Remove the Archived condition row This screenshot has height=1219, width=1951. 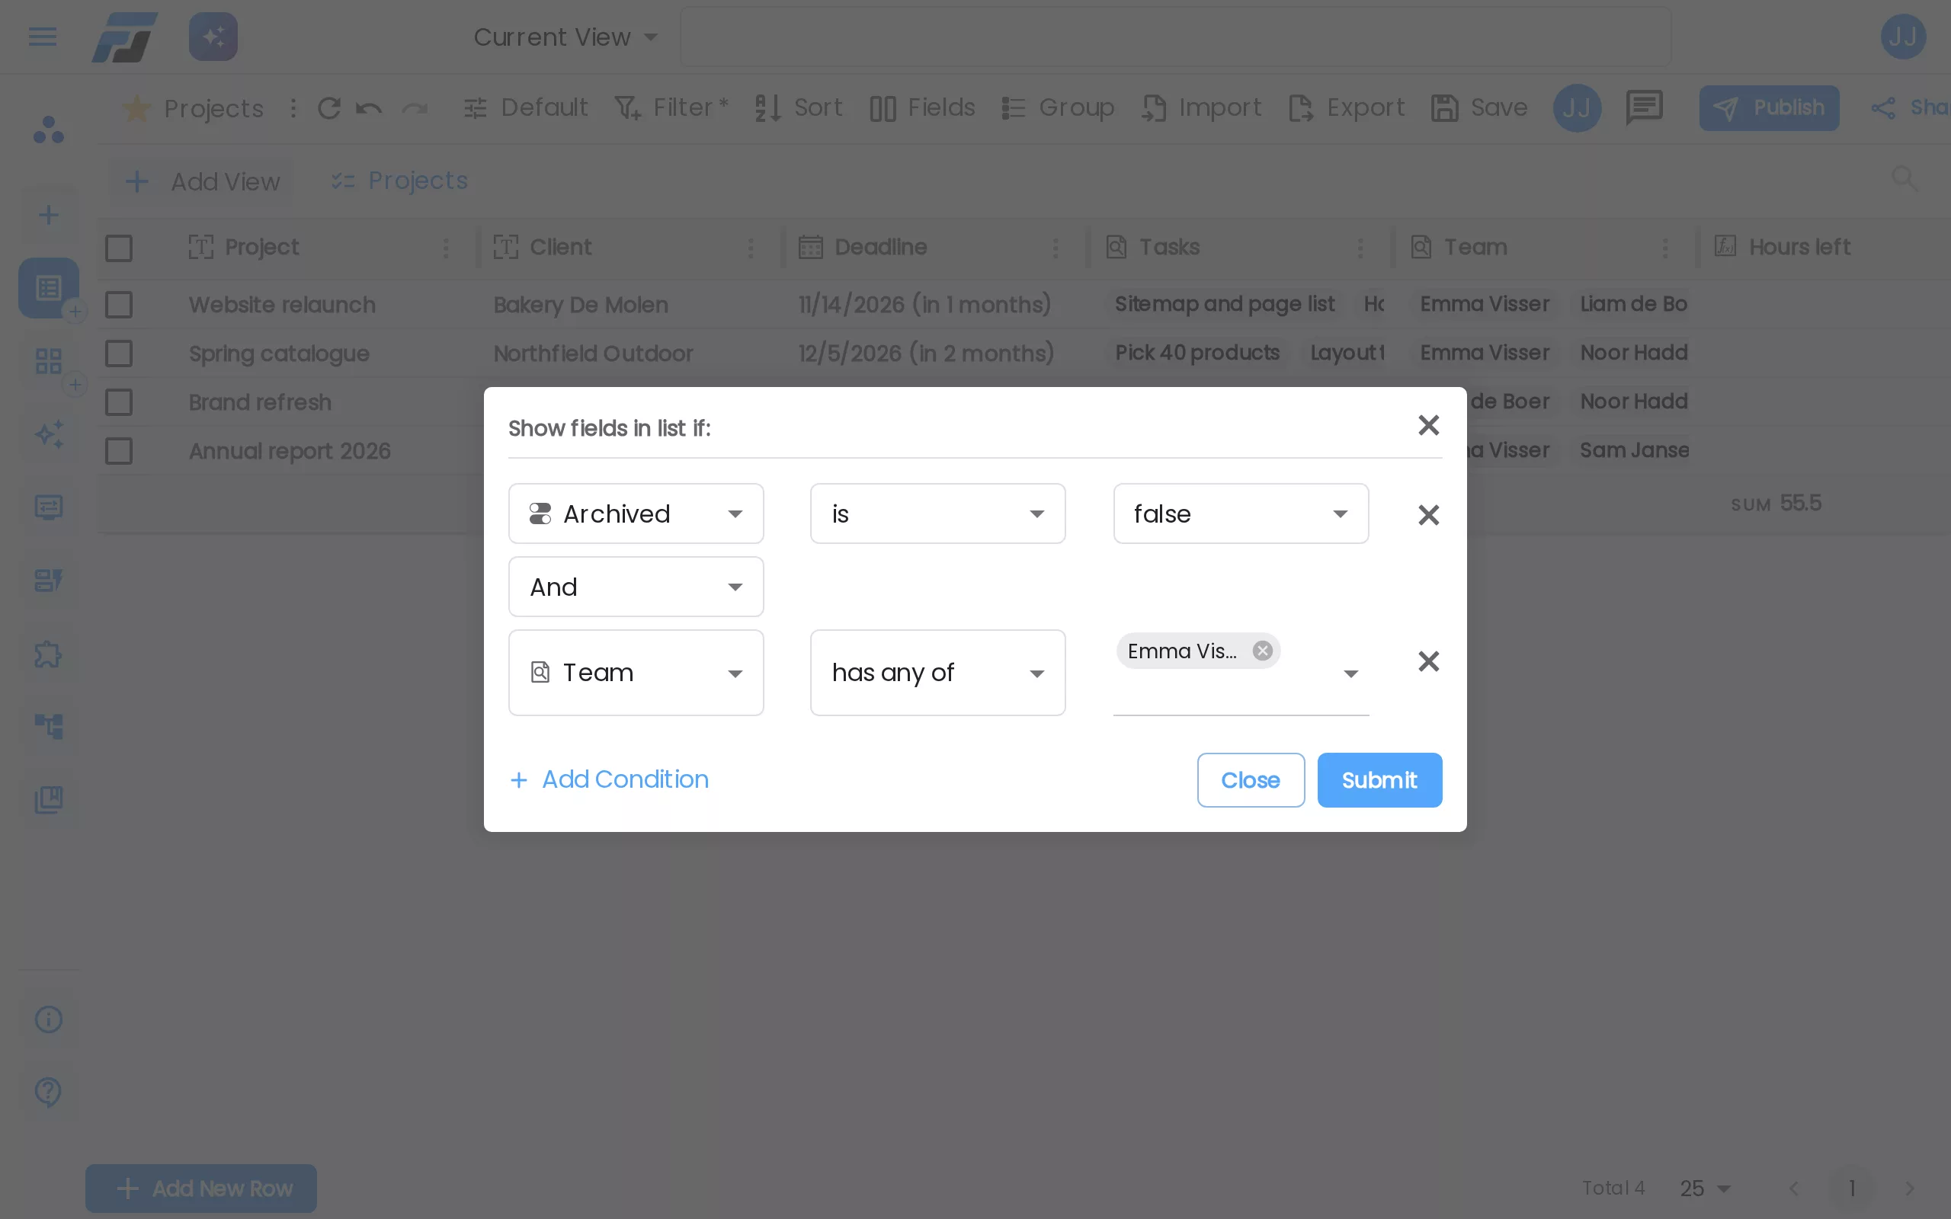pyautogui.click(x=1427, y=514)
